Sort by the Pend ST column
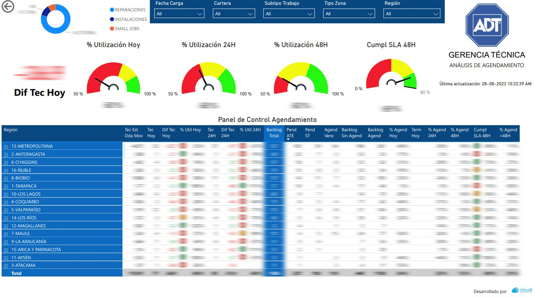535x297 pixels. click(x=310, y=133)
